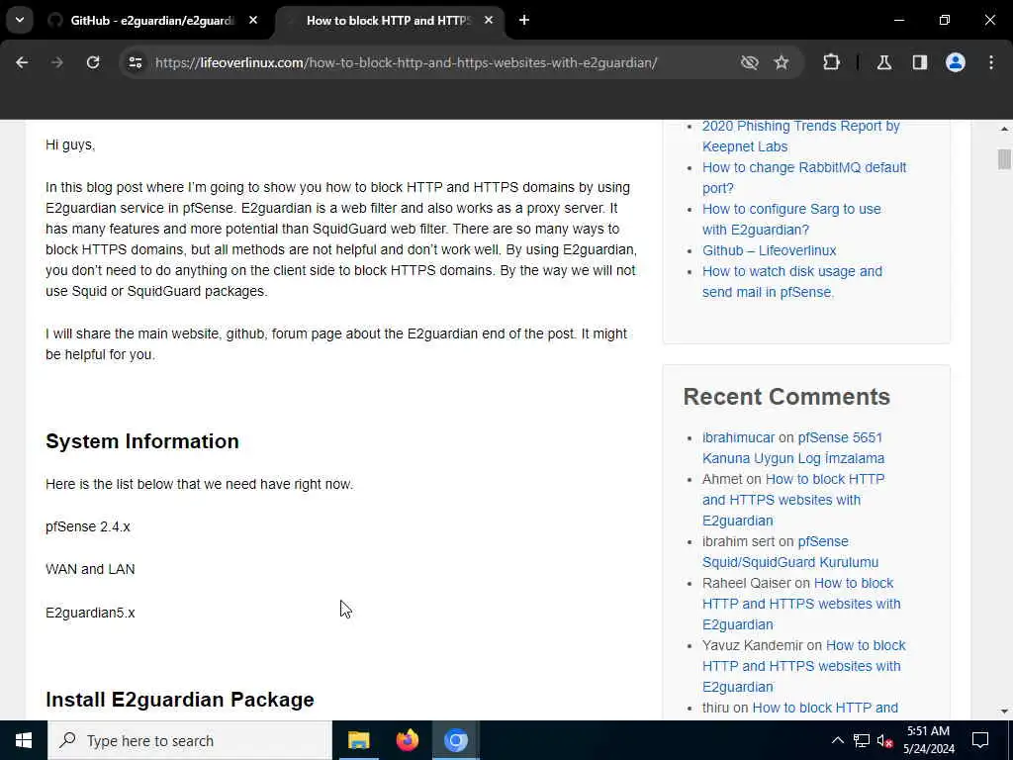Open Chrome Labs flask icon
Image resolution: width=1013 pixels, height=760 pixels.
884,62
